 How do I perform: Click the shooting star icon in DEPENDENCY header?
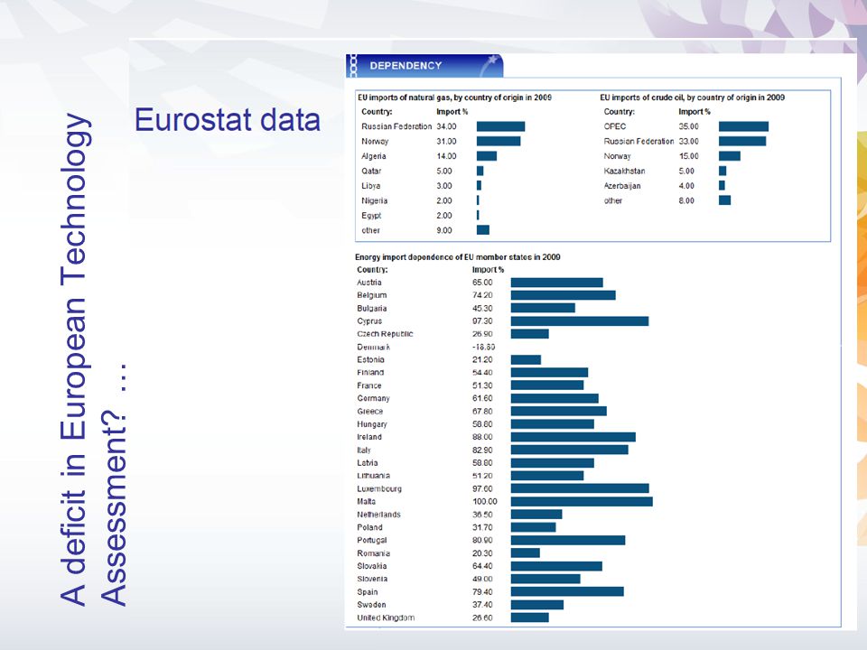tap(489, 65)
